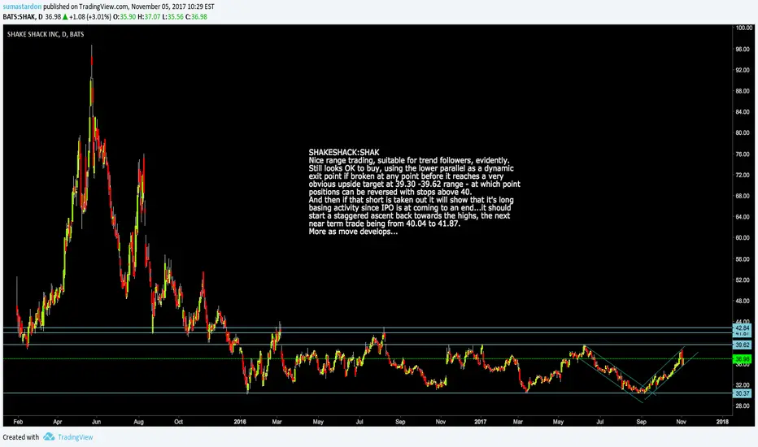
Task: Click the SHAKE SHACK INC, D, BATS chart title
Action: (46, 34)
